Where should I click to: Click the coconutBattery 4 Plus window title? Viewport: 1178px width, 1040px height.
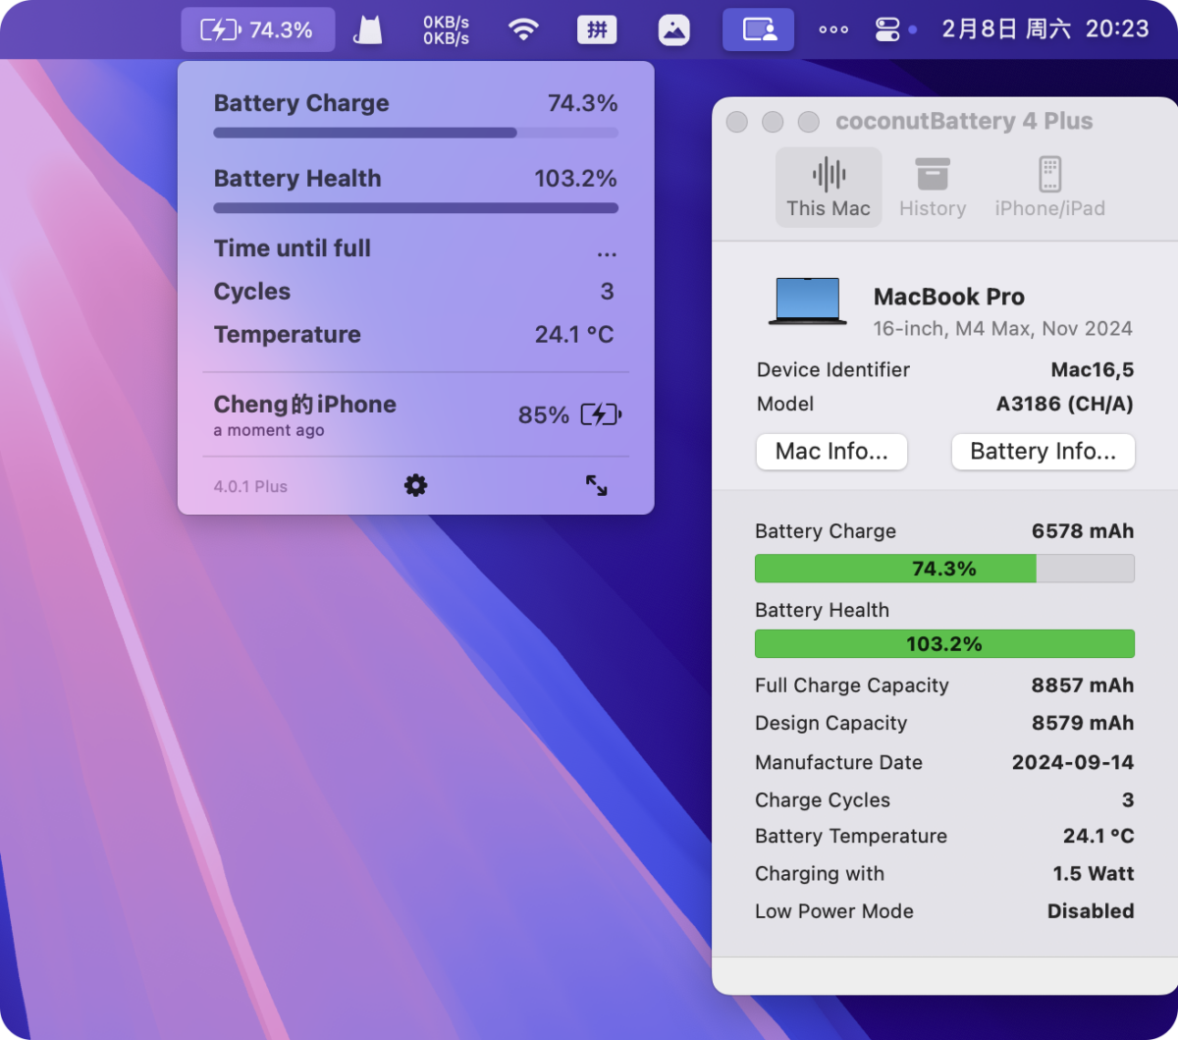(x=964, y=121)
